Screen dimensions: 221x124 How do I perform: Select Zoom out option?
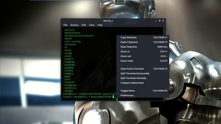(143, 56)
